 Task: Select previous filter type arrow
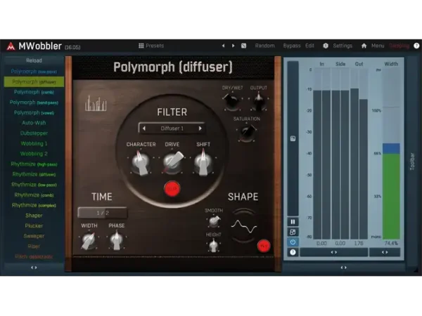(x=144, y=129)
